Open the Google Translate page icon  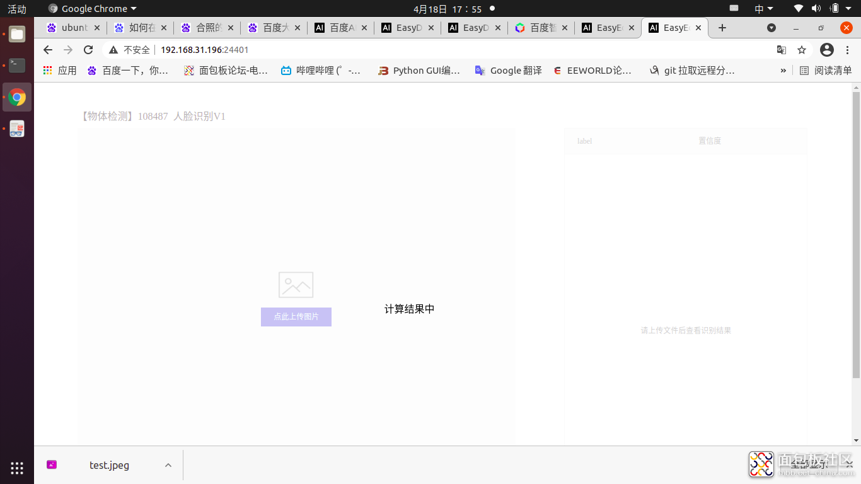[x=782, y=50]
